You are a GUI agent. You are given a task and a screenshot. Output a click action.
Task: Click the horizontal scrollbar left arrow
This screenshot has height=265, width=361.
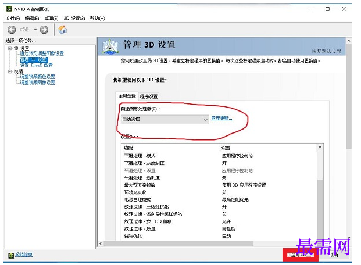tap(101, 243)
